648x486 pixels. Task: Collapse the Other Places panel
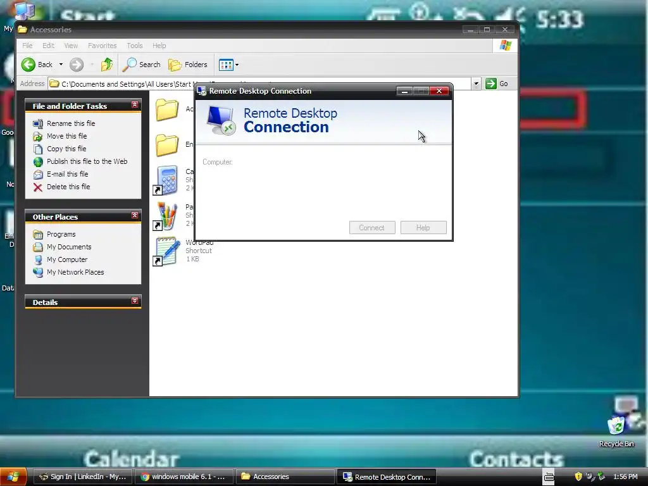click(x=135, y=215)
